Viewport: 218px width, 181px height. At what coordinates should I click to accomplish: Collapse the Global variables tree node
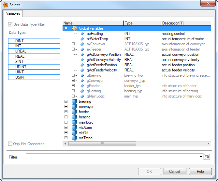pyautogui.click(x=66, y=28)
